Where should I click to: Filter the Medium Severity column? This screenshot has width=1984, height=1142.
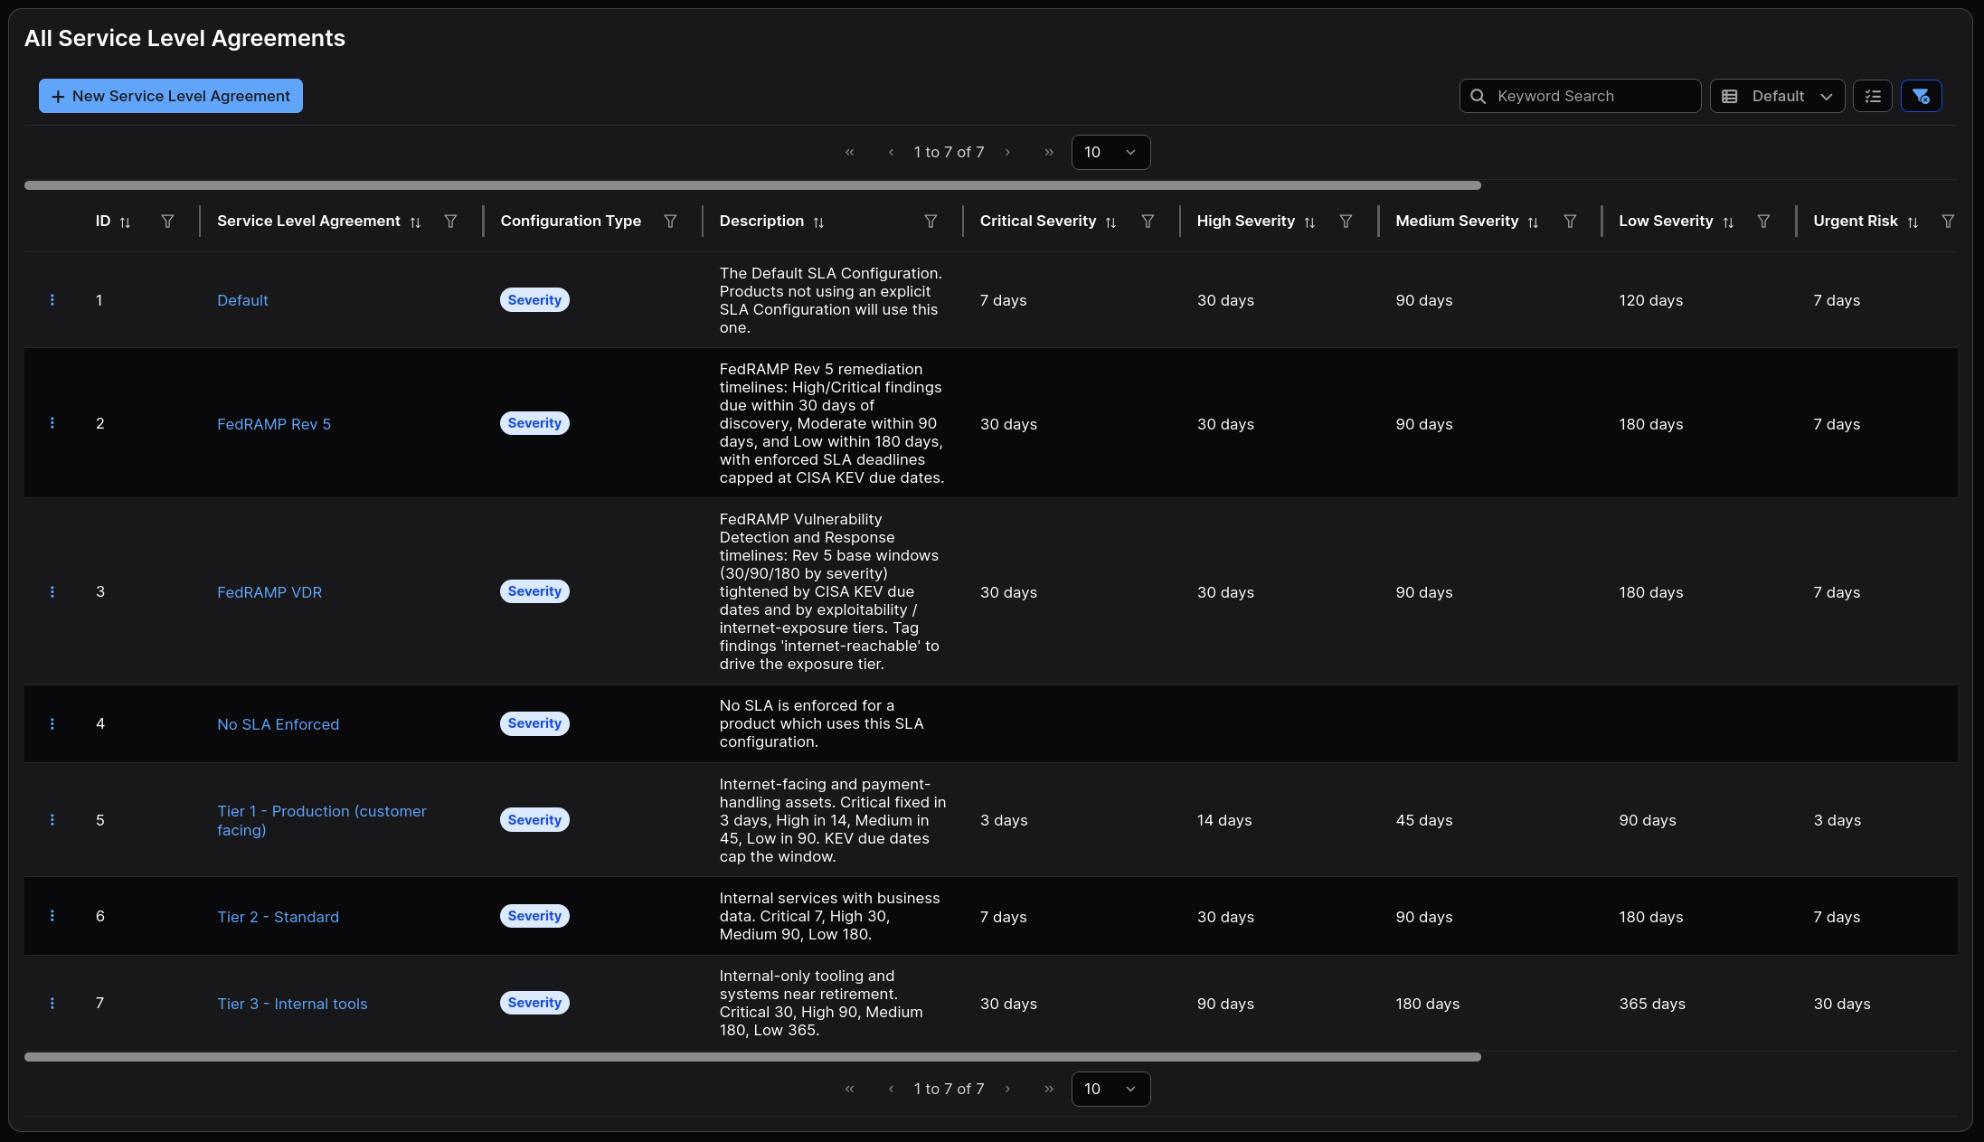point(1570,222)
